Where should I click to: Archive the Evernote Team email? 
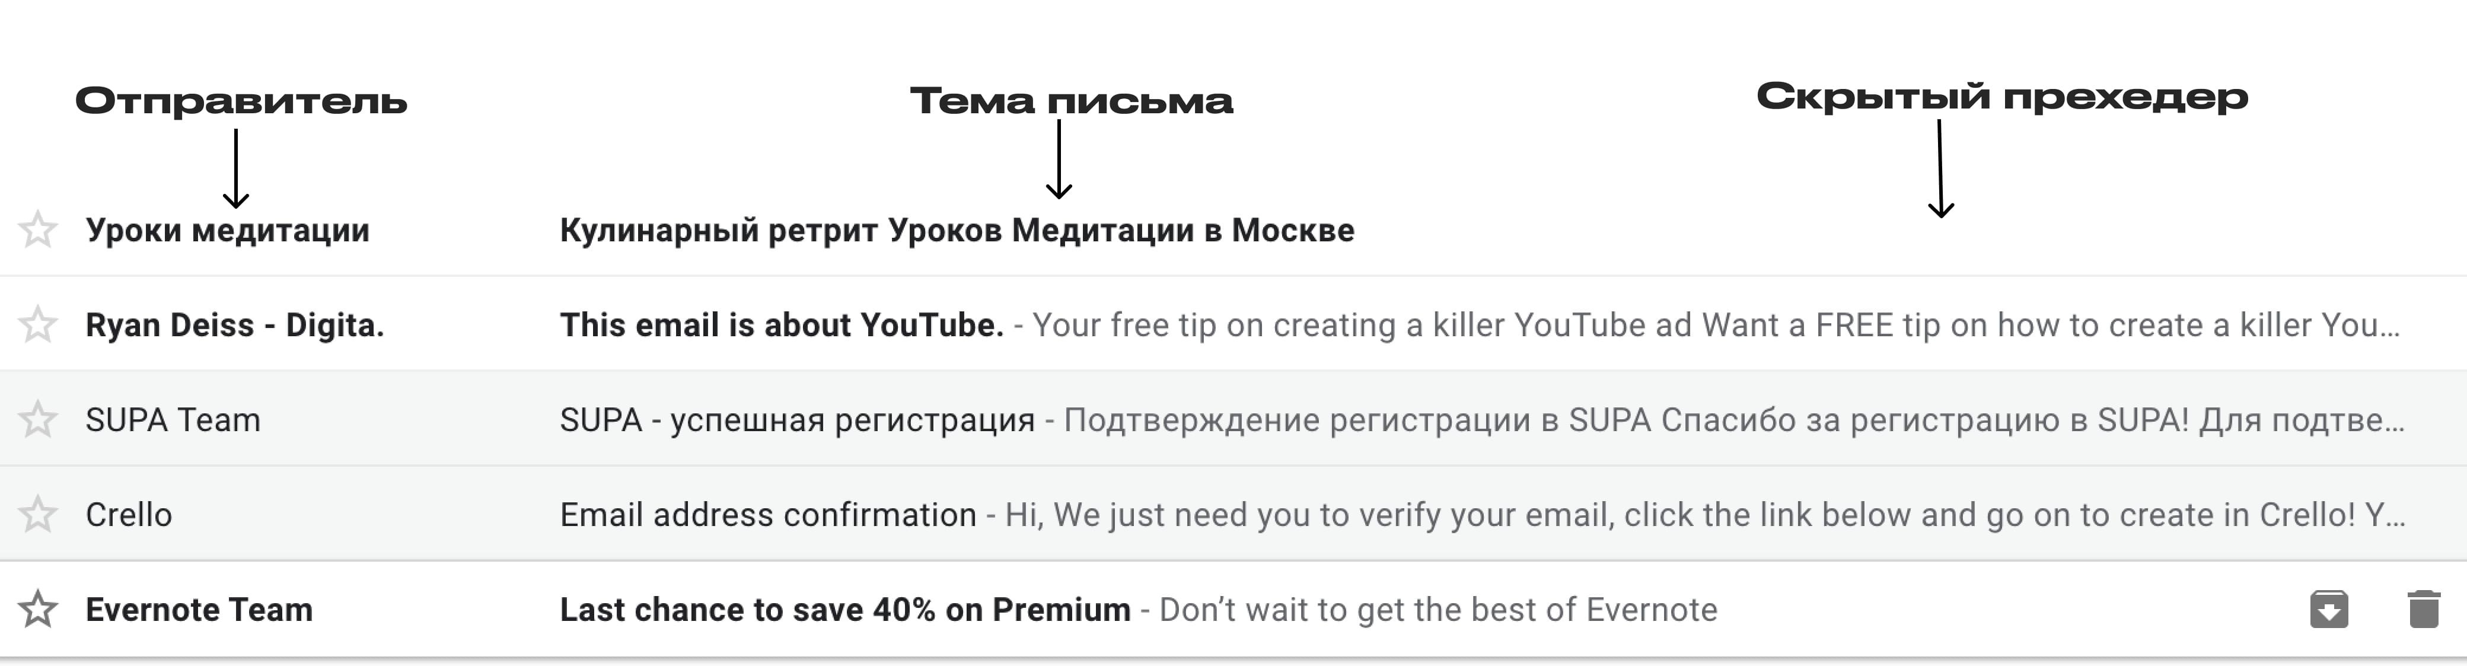pyautogui.click(x=2329, y=610)
